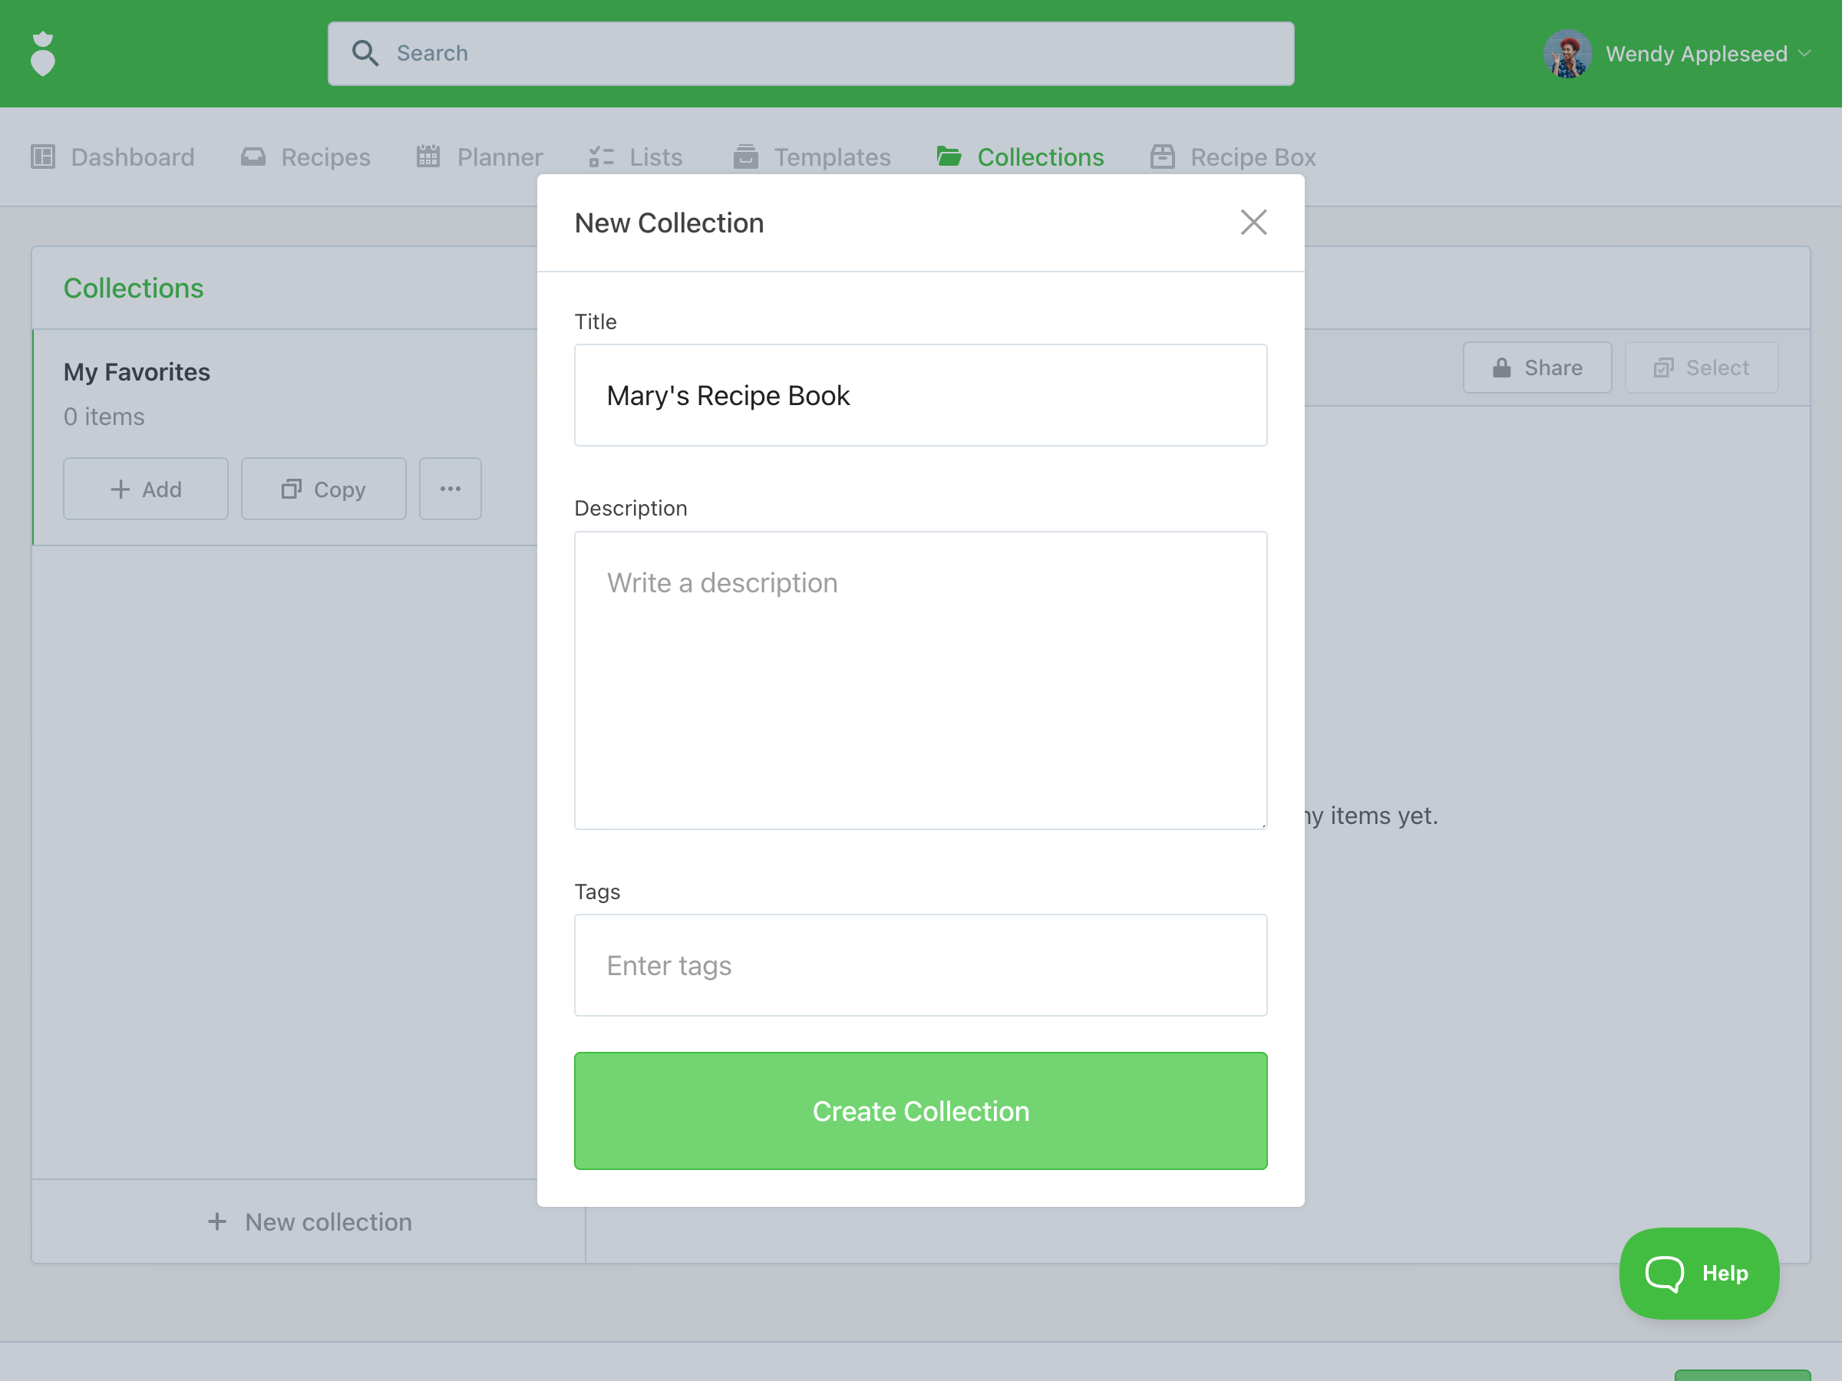Click the app logo in header

coord(42,54)
